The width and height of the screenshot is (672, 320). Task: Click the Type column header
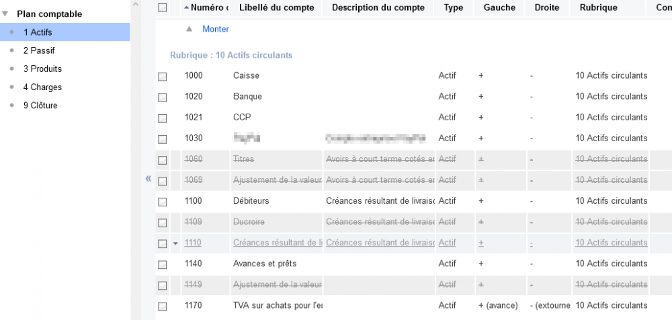click(x=454, y=7)
